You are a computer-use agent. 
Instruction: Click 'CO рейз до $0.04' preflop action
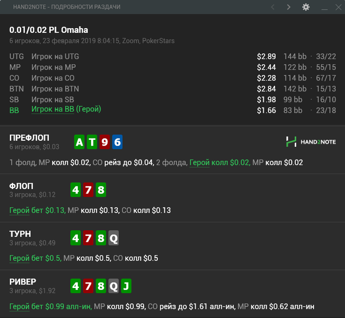coord(123,162)
